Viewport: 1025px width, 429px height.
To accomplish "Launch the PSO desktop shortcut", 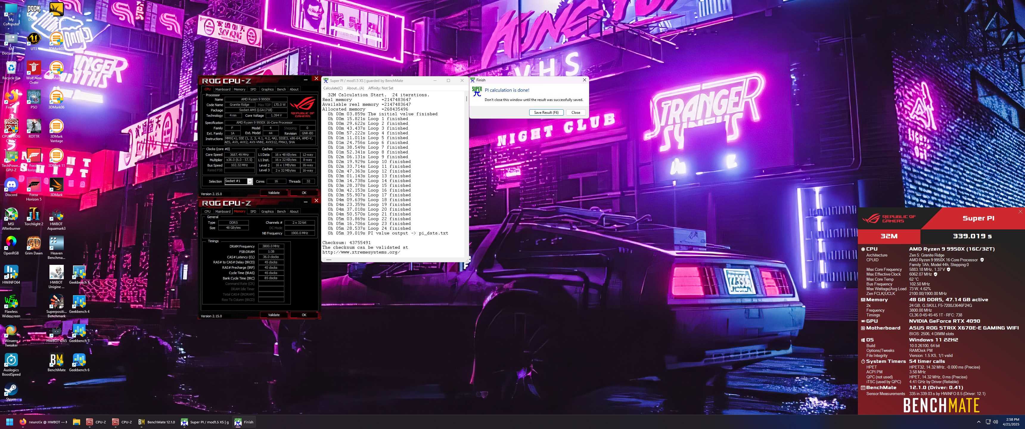I will [34, 100].
